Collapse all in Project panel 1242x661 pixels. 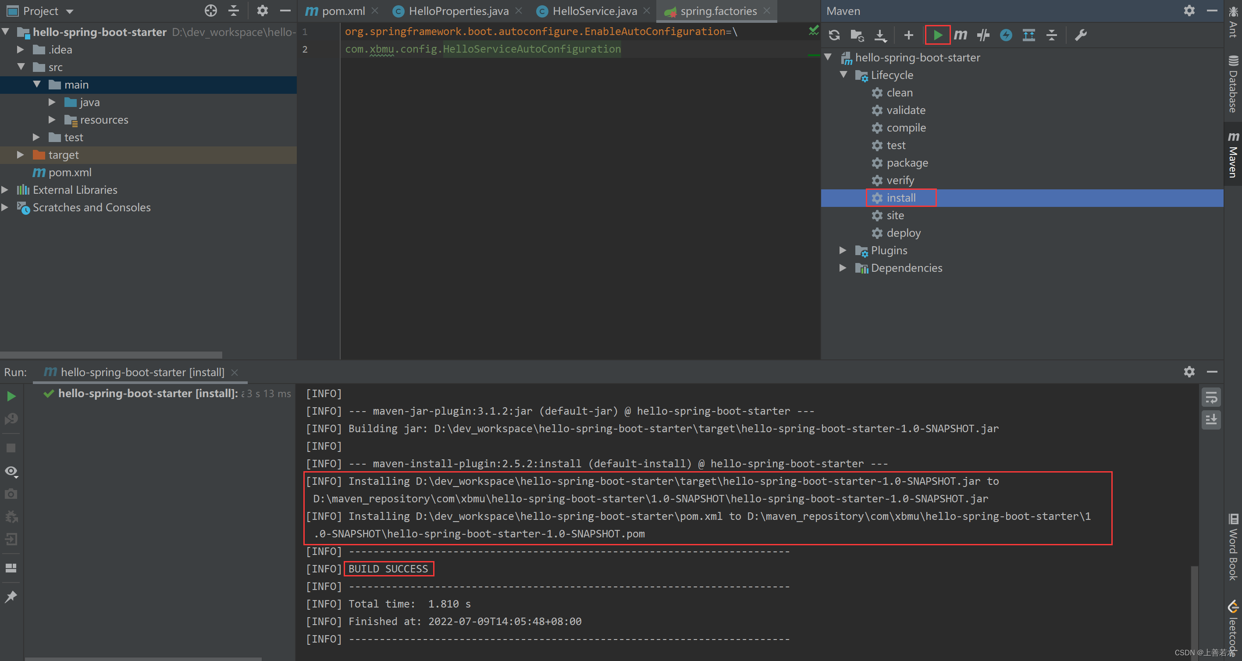point(234,11)
